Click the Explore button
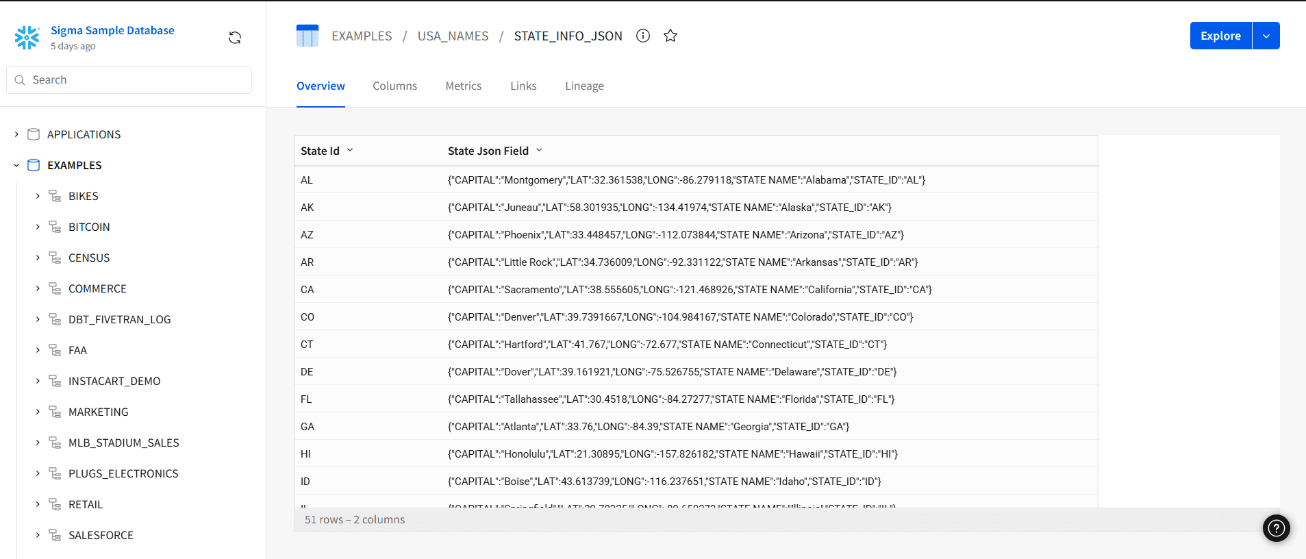The width and height of the screenshot is (1306, 559). point(1220,36)
